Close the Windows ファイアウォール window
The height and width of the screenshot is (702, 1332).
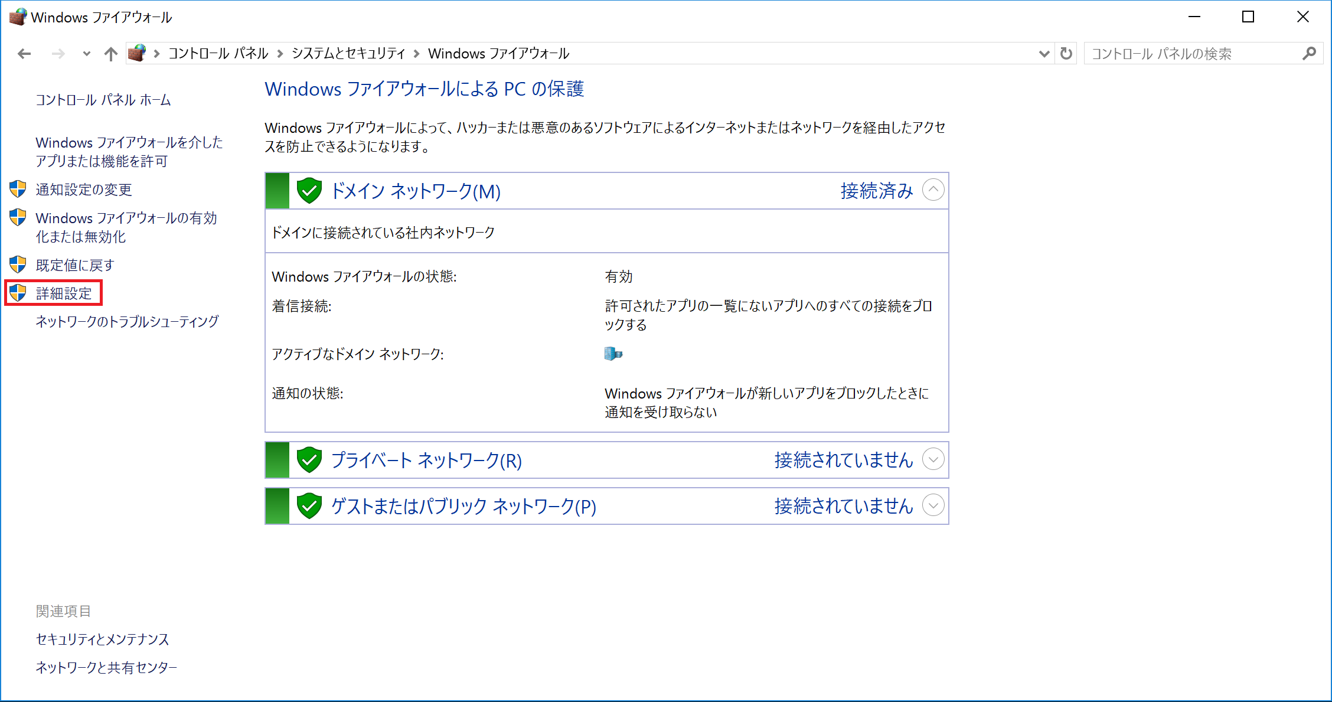pyautogui.click(x=1303, y=17)
